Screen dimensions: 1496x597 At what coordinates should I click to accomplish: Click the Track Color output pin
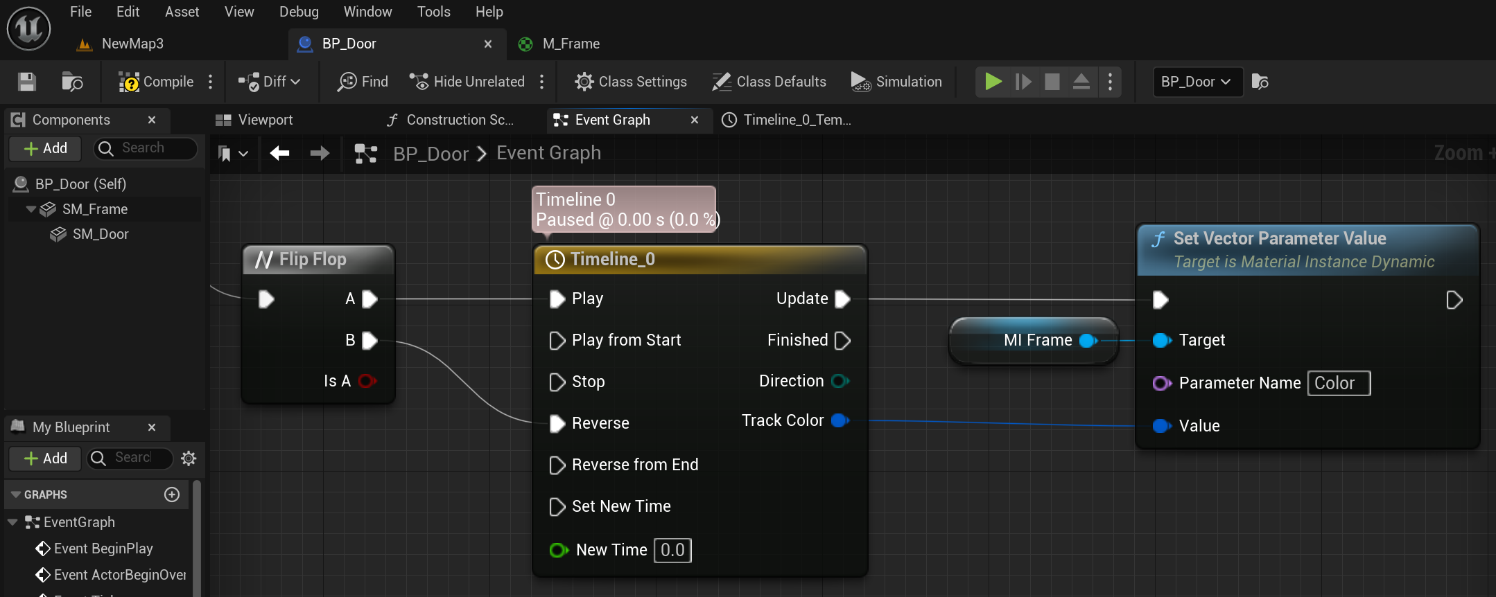point(840,420)
